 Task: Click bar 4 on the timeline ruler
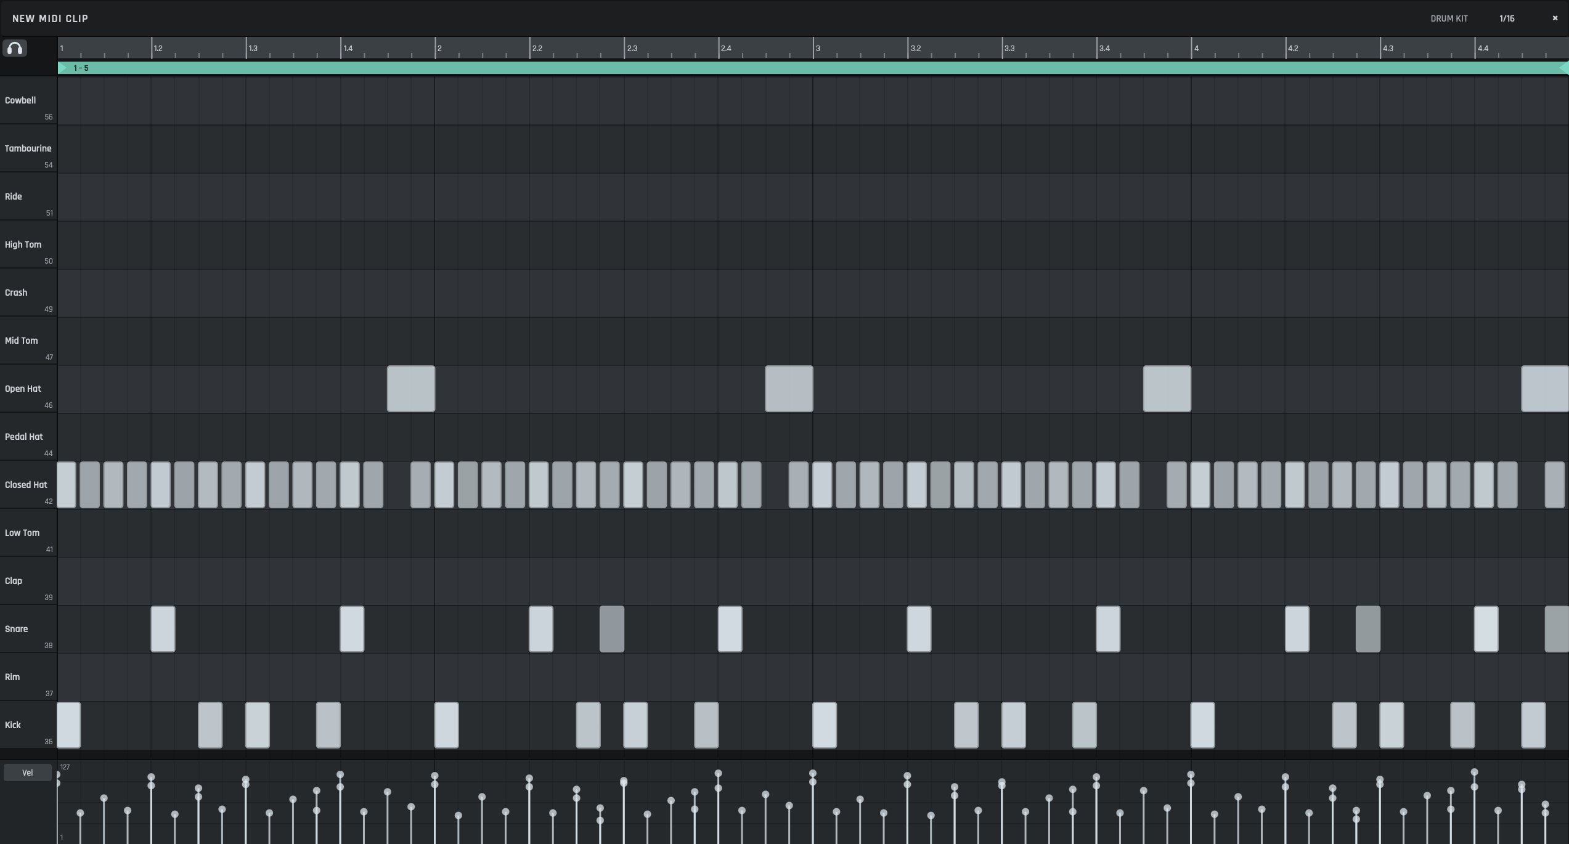tap(1196, 48)
